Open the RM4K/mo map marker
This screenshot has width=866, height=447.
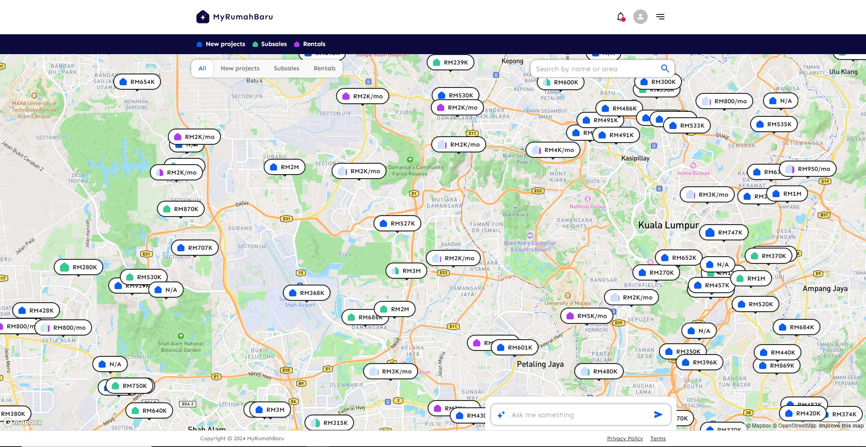[553, 150]
